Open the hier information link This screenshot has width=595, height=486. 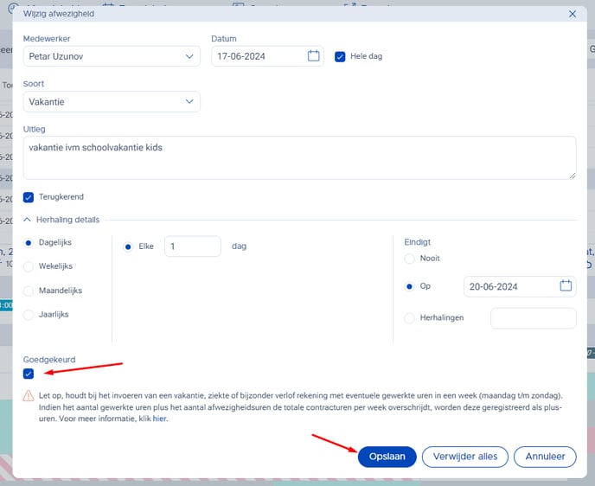(x=159, y=419)
